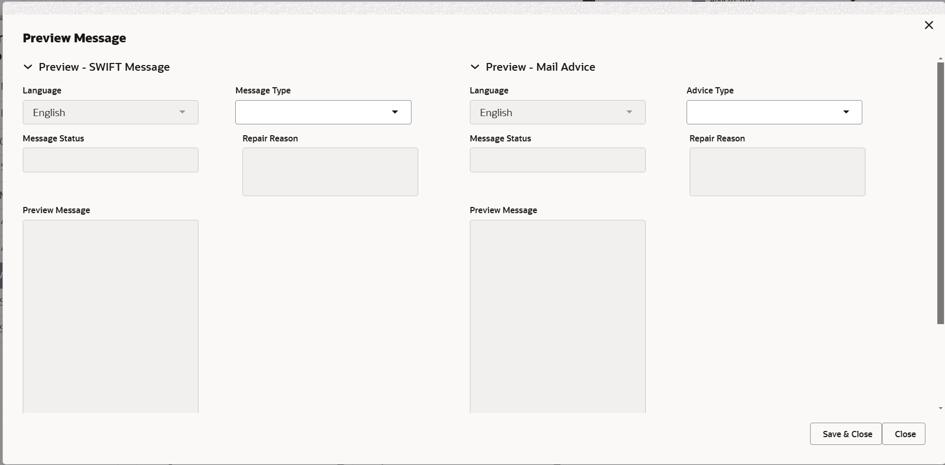Click the Mail Advice Repair Reason text area
The image size is (945, 465).
778,172
